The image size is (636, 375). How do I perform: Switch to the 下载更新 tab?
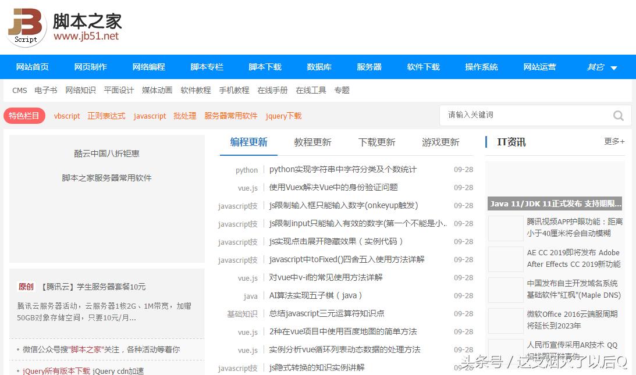(x=376, y=142)
